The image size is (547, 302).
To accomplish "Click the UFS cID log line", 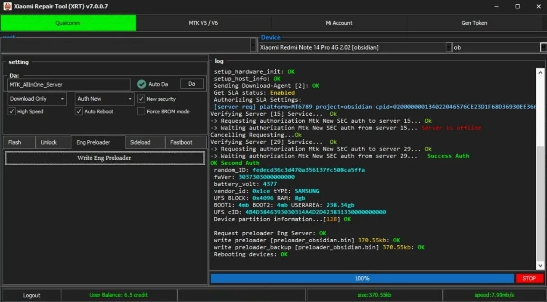I will click(x=300, y=212).
